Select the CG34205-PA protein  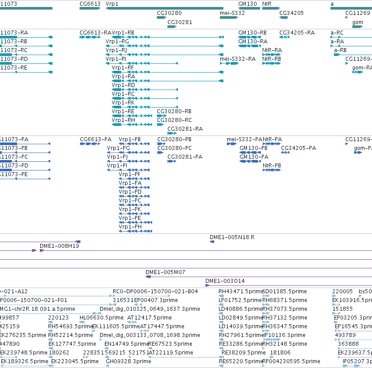[285, 153]
